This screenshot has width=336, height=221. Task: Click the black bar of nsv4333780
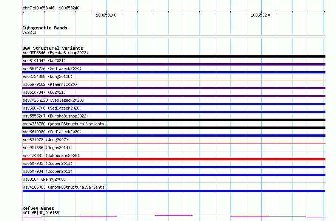[x=174, y=128]
